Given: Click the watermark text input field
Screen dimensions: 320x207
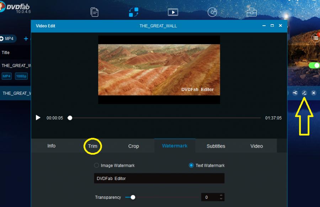Looking at the screenshot, I should pos(159,178).
